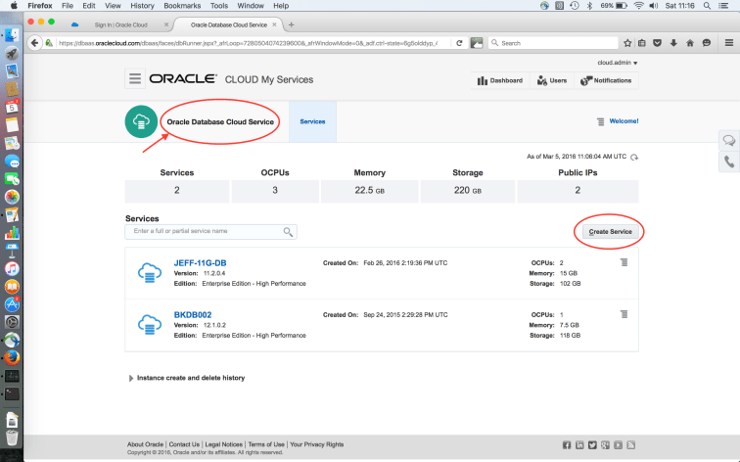The image size is (740, 462).
Task: Open the Firefox hamburger menu in the toolbar
Action: coord(727,42)
